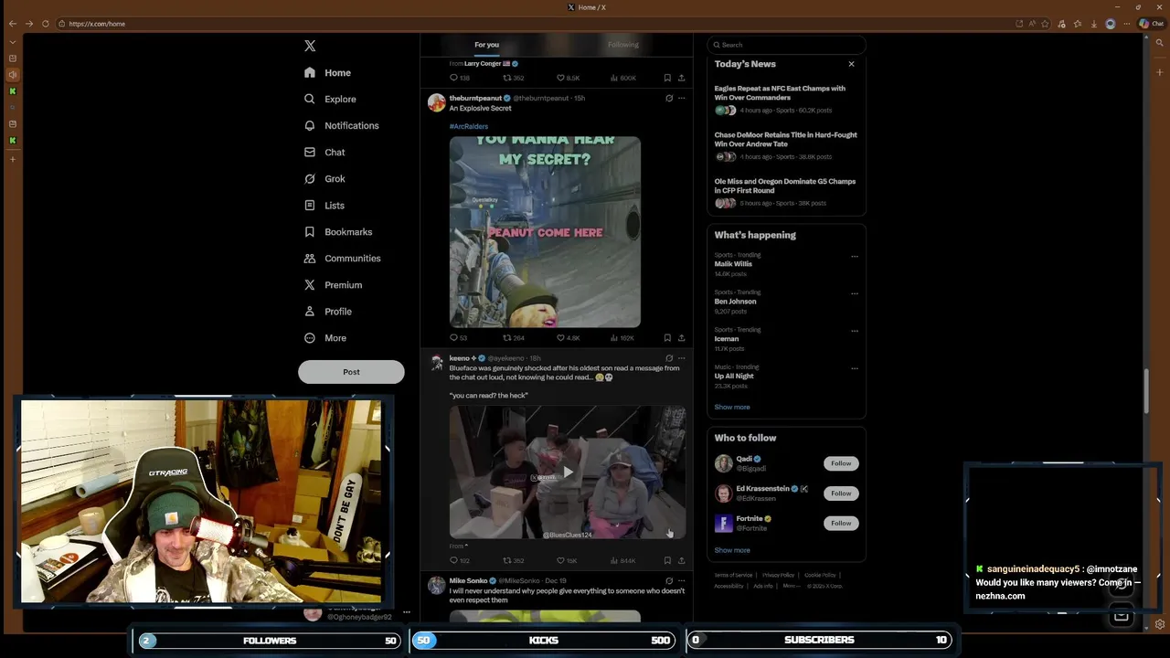Click the Communities people icon
Viewport: 1170px width, 658px height.
tap(310, 258)
